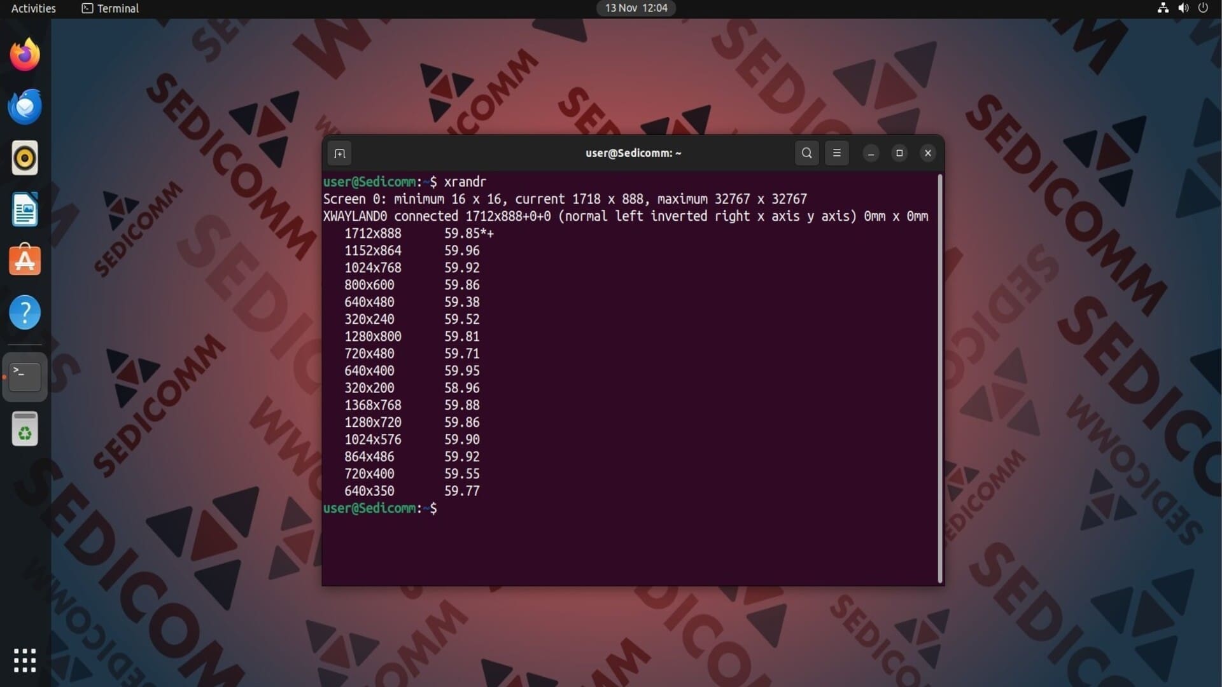
Task: Close the terminal window
Action: click(928, 153)
